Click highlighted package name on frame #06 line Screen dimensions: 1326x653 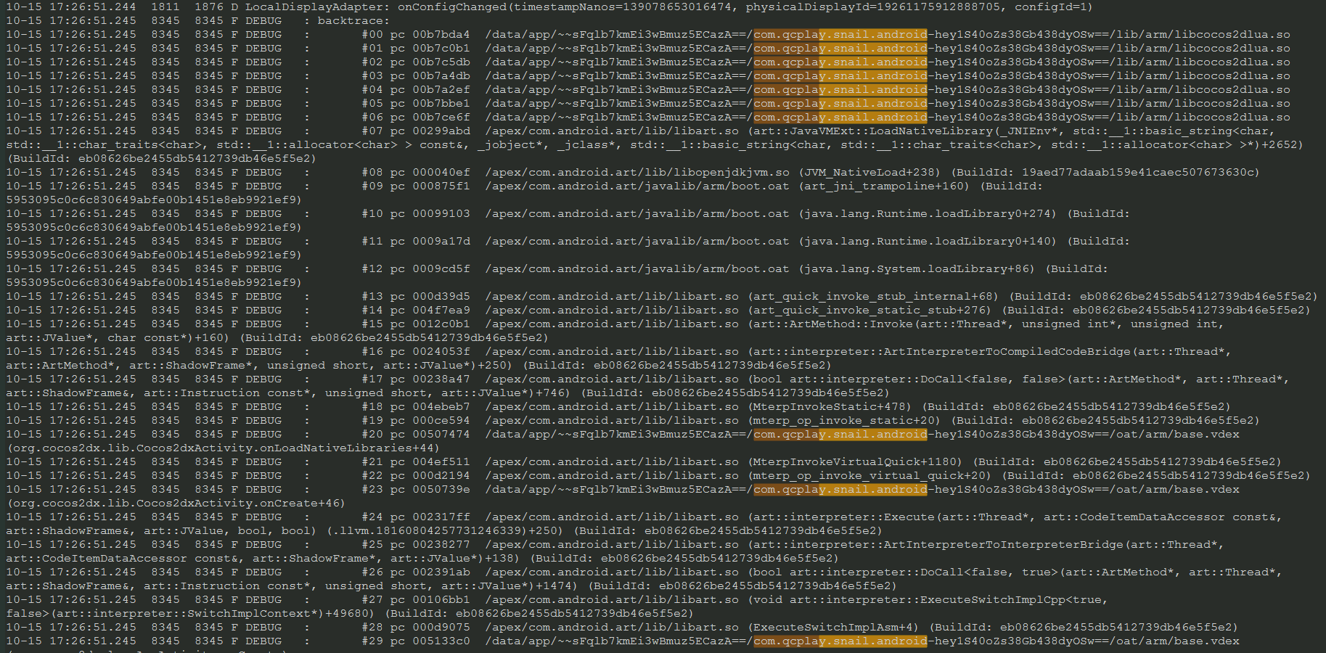(x=840, y=117)
